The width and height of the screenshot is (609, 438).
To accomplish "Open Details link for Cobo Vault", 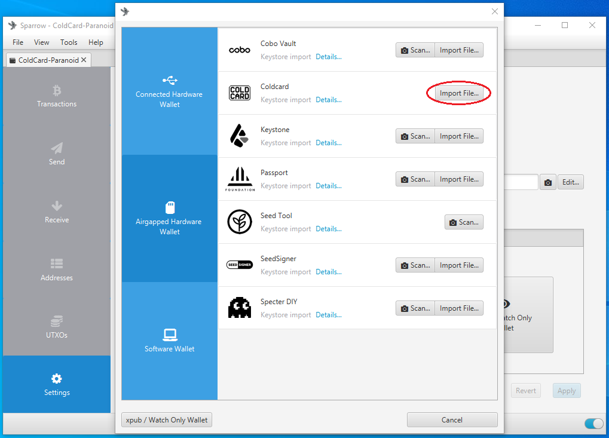I will [329, 57].
